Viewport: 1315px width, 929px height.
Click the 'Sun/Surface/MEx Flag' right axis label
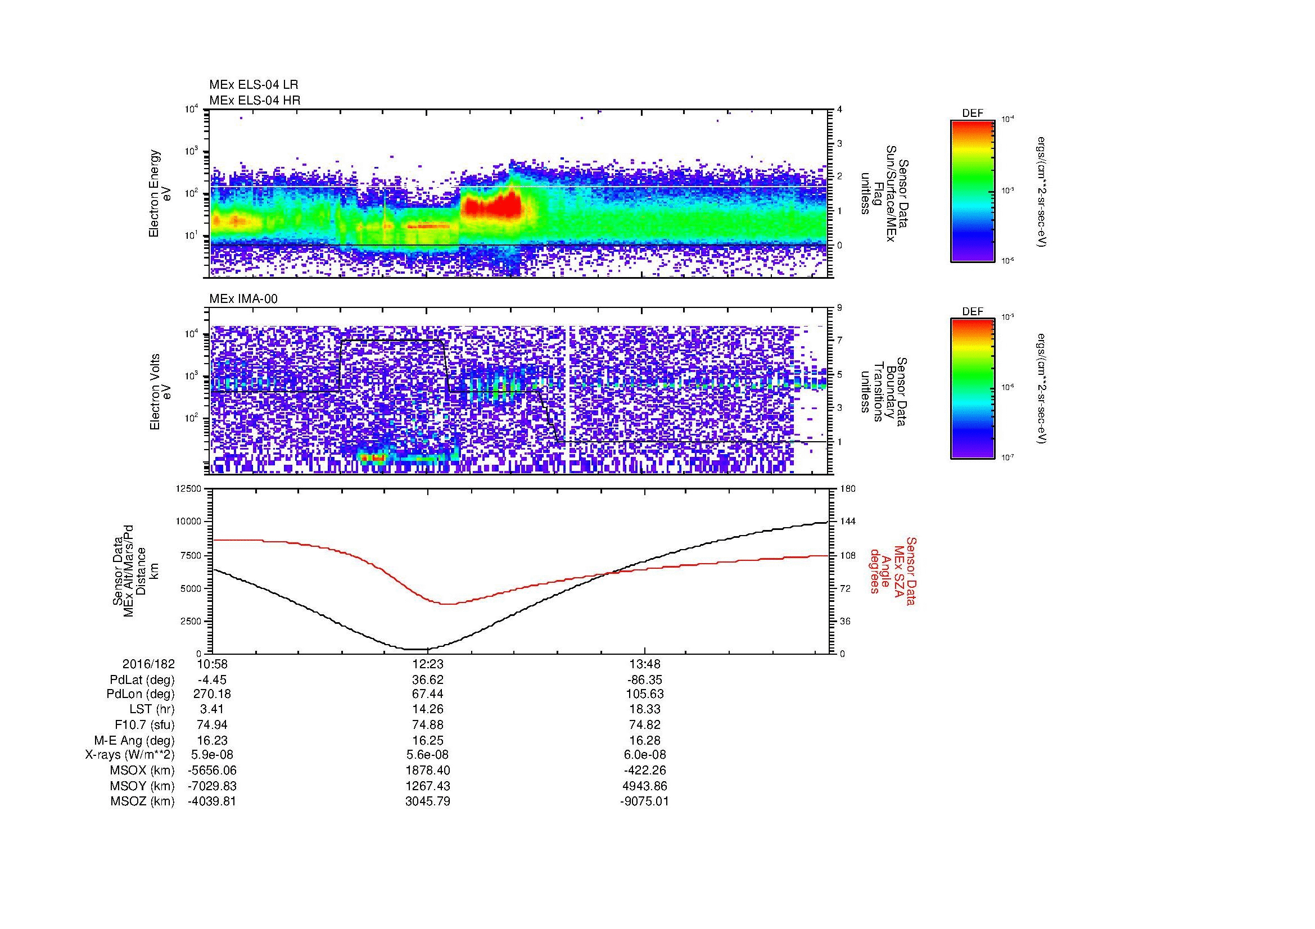tap(884, 193)
